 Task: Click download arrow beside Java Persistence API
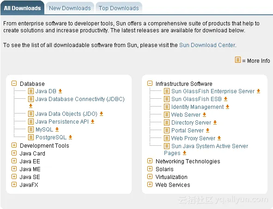[93, 121]
